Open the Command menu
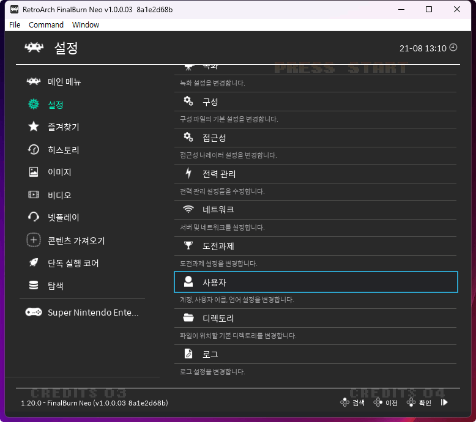This screenshot has width=476, height=422. click(46, 25)
